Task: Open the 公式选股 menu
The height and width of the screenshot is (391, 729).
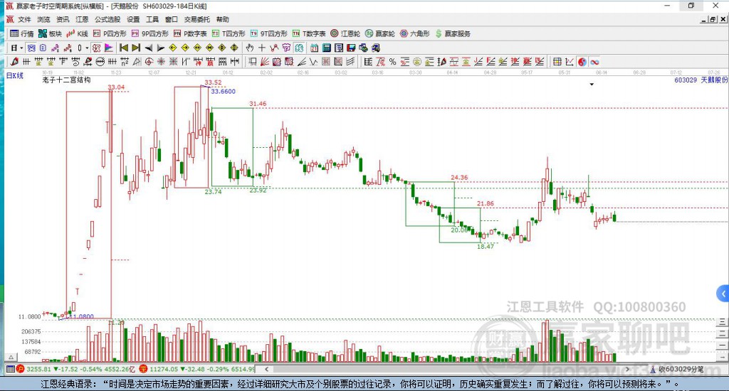Action: (107, 19)
